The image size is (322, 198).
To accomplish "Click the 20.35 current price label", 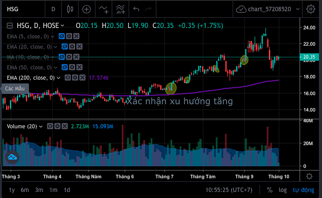I will 309,57.
